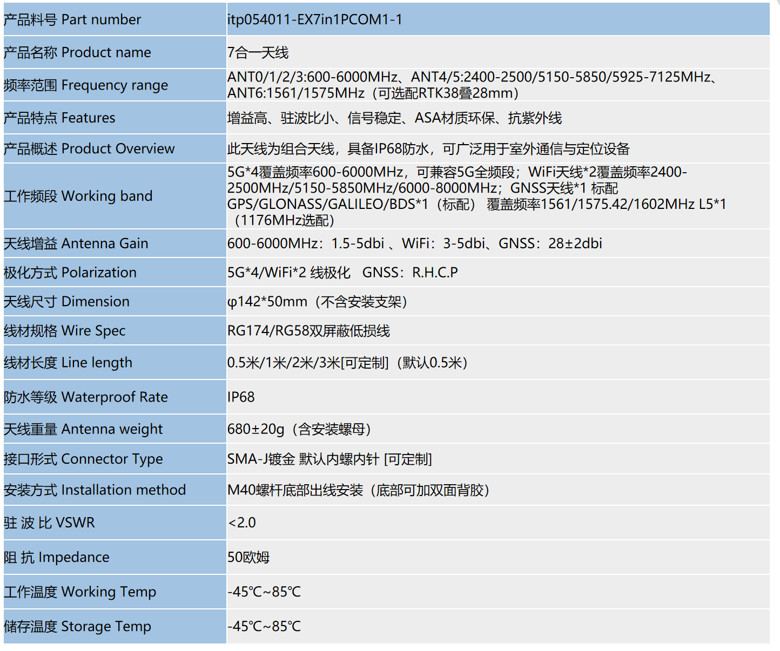Screen dimensions: 780x651
Task: Click the impedance value 50欧姆
Action: pos(248,557)
